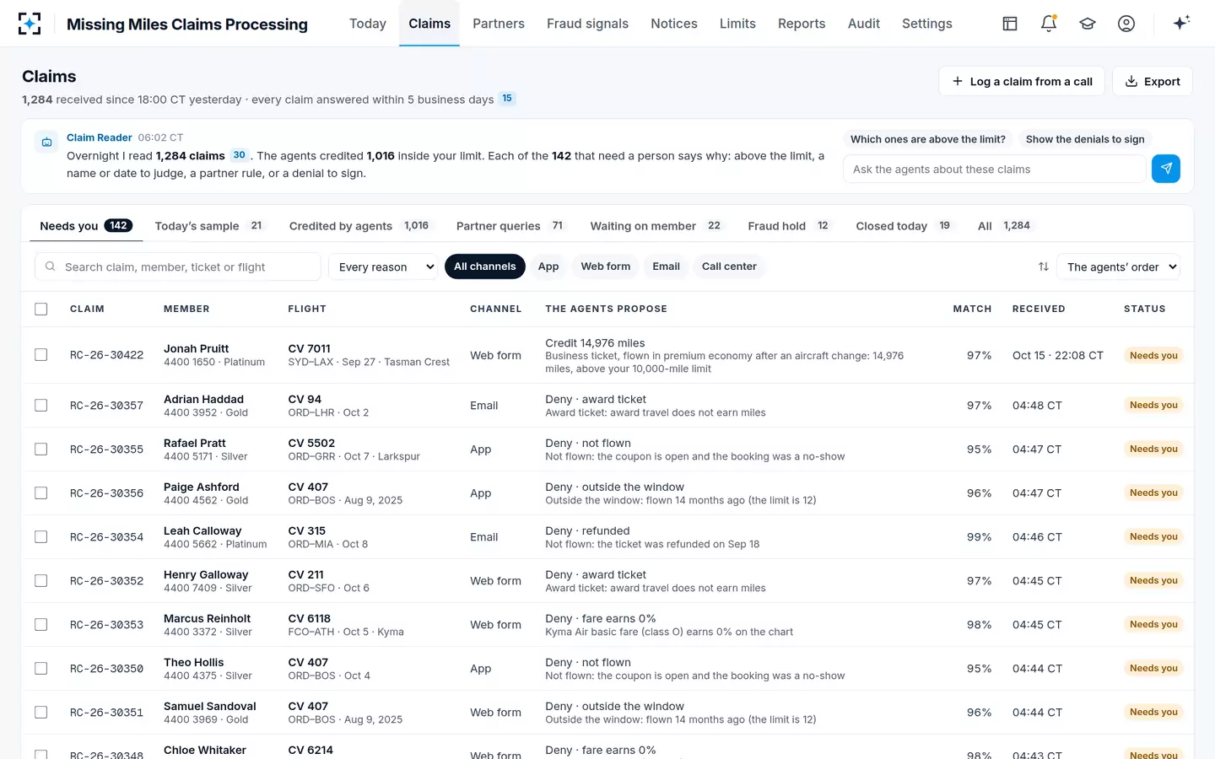1215x759 pixels.
Task: Click Log a claim from a call
Action: [1022, 81]
